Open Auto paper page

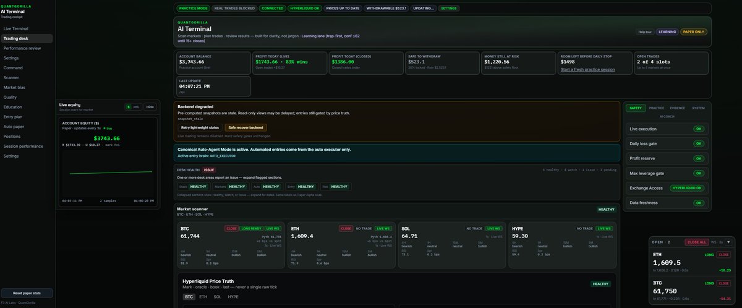click(27, 127)
